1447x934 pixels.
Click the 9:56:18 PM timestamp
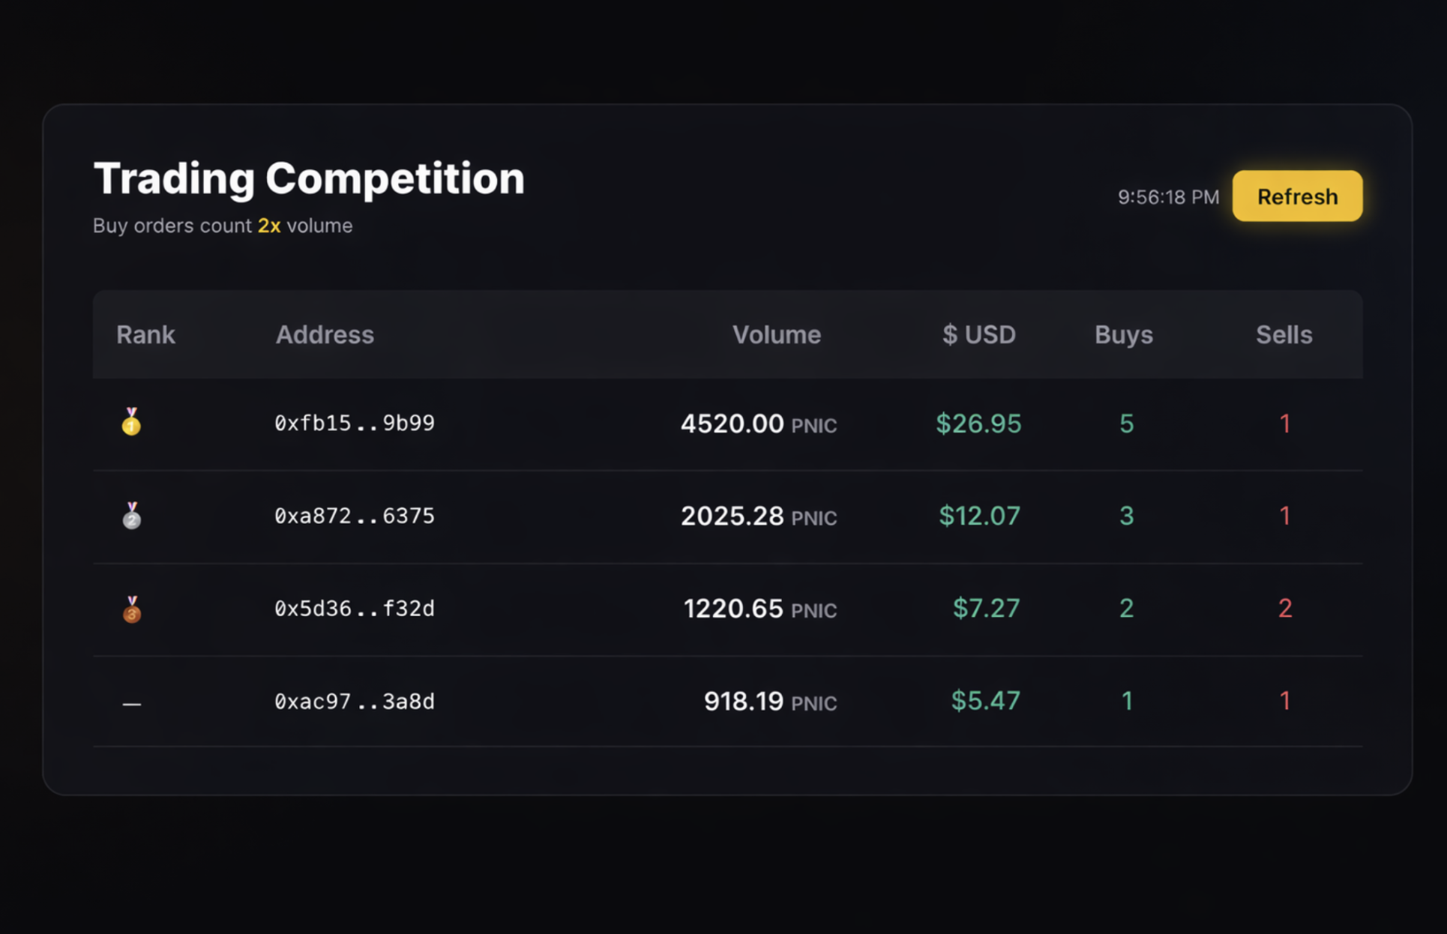(x=1168, y=197)
